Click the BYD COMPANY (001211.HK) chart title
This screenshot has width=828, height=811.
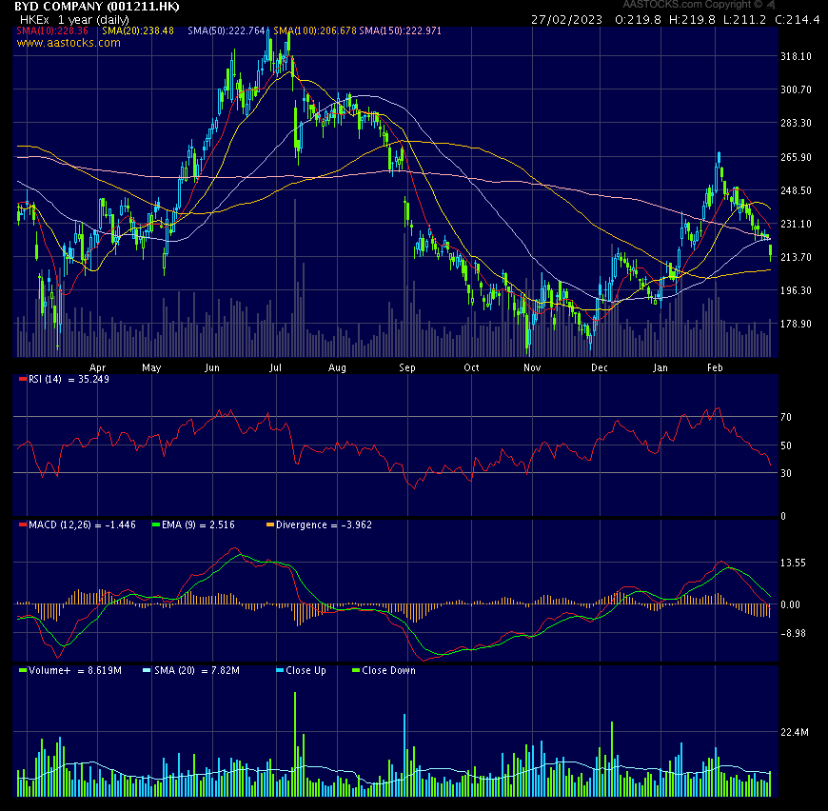97,7
